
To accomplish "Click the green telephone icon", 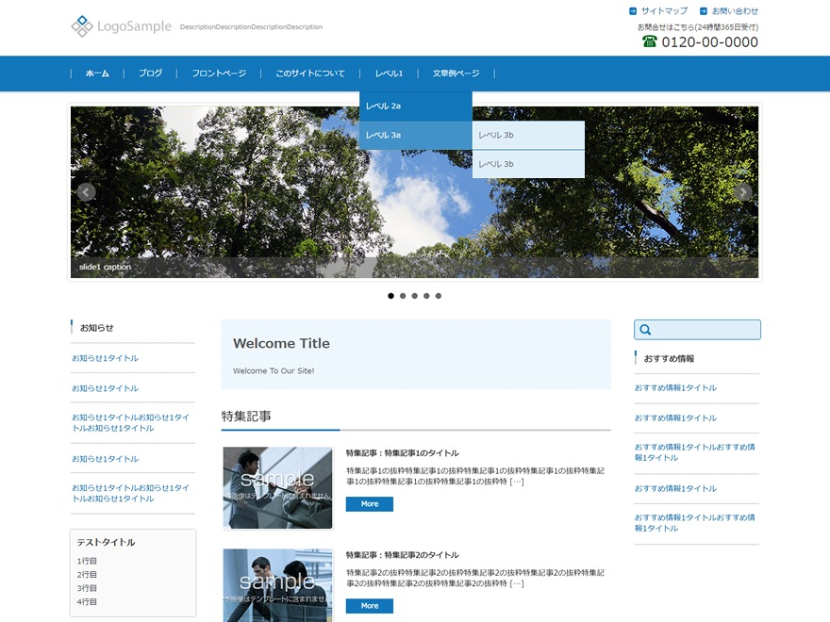I will click(650, 41).
